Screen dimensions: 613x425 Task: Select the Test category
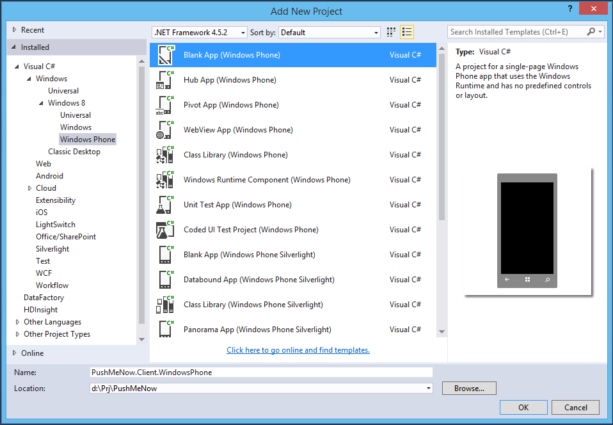point(43,261)
